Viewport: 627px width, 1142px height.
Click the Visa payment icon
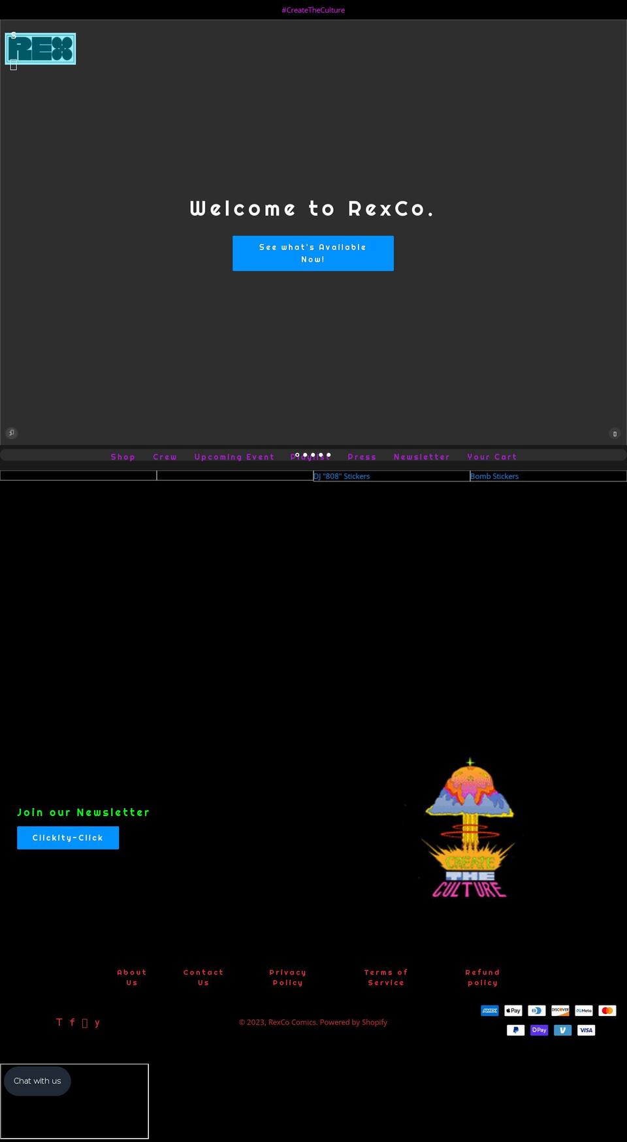587,1030
